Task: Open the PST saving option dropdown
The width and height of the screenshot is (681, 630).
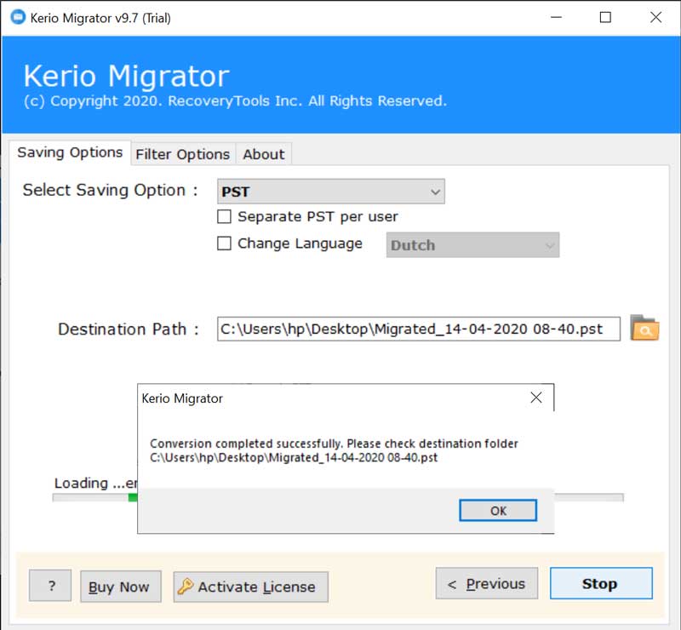Action: (x=331, y=192)
